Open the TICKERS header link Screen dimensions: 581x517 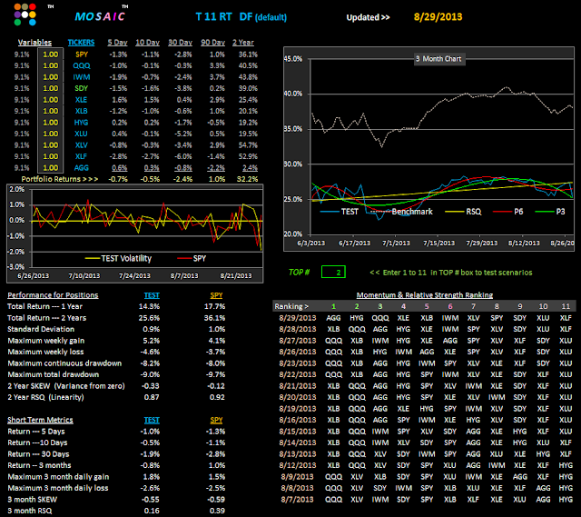(x=81, y=43)
